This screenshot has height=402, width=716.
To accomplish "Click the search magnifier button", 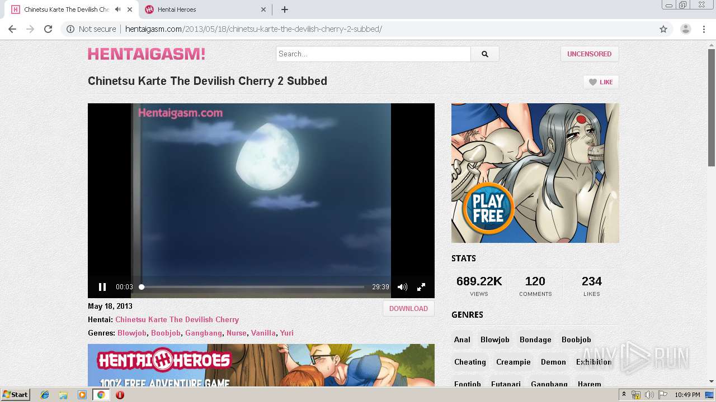I will pyautogui.click(x=485, y=54).
